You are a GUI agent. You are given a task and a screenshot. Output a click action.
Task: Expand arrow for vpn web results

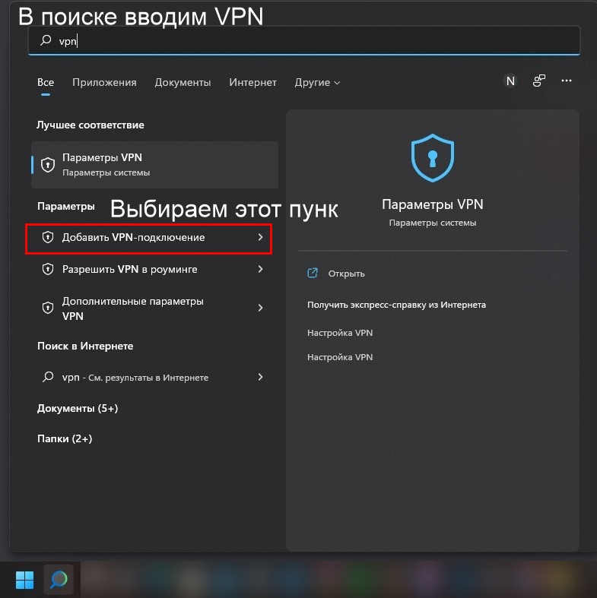pyautogui.click(x=260, y=377)
